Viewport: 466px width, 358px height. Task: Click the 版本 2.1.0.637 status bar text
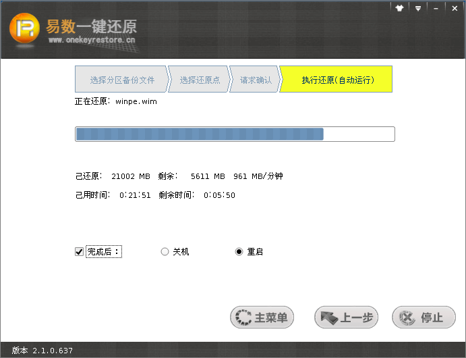(x=42, y=351)
